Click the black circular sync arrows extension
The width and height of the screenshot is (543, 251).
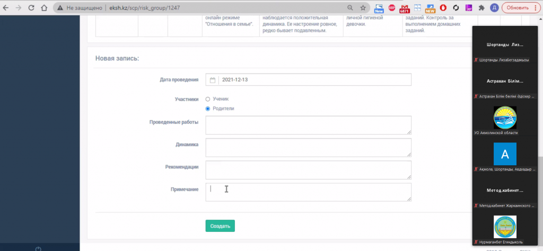click(x=456, y=7)
